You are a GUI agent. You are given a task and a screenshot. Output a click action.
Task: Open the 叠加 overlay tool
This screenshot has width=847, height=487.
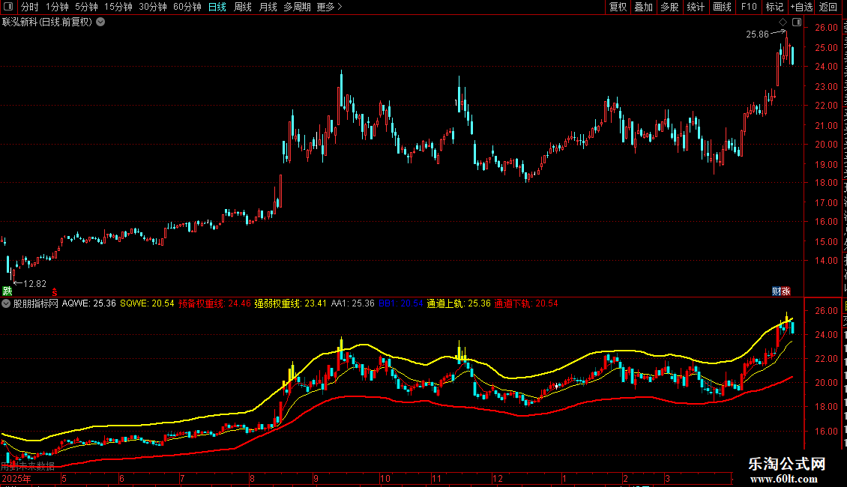(x=643, y=7)
